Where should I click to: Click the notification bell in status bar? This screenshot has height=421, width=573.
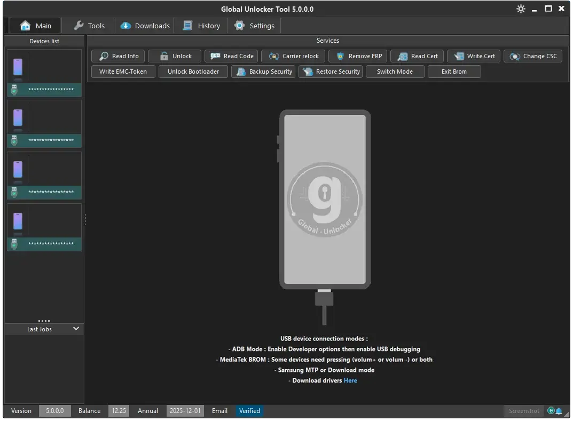click(x=559, y=411)
